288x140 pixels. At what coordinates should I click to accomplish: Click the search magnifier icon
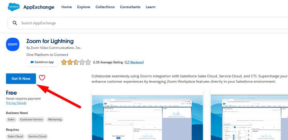click(x=15, y=23)
